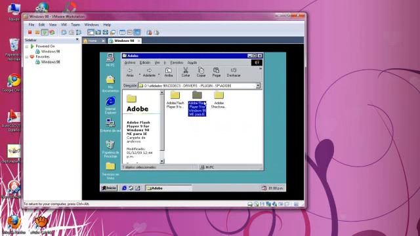
Task: Click the Summary view toolbar icon
Action: point(123,32)
